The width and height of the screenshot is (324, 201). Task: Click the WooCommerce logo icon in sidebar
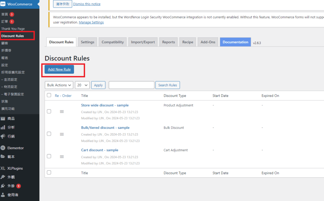[3, 4]
